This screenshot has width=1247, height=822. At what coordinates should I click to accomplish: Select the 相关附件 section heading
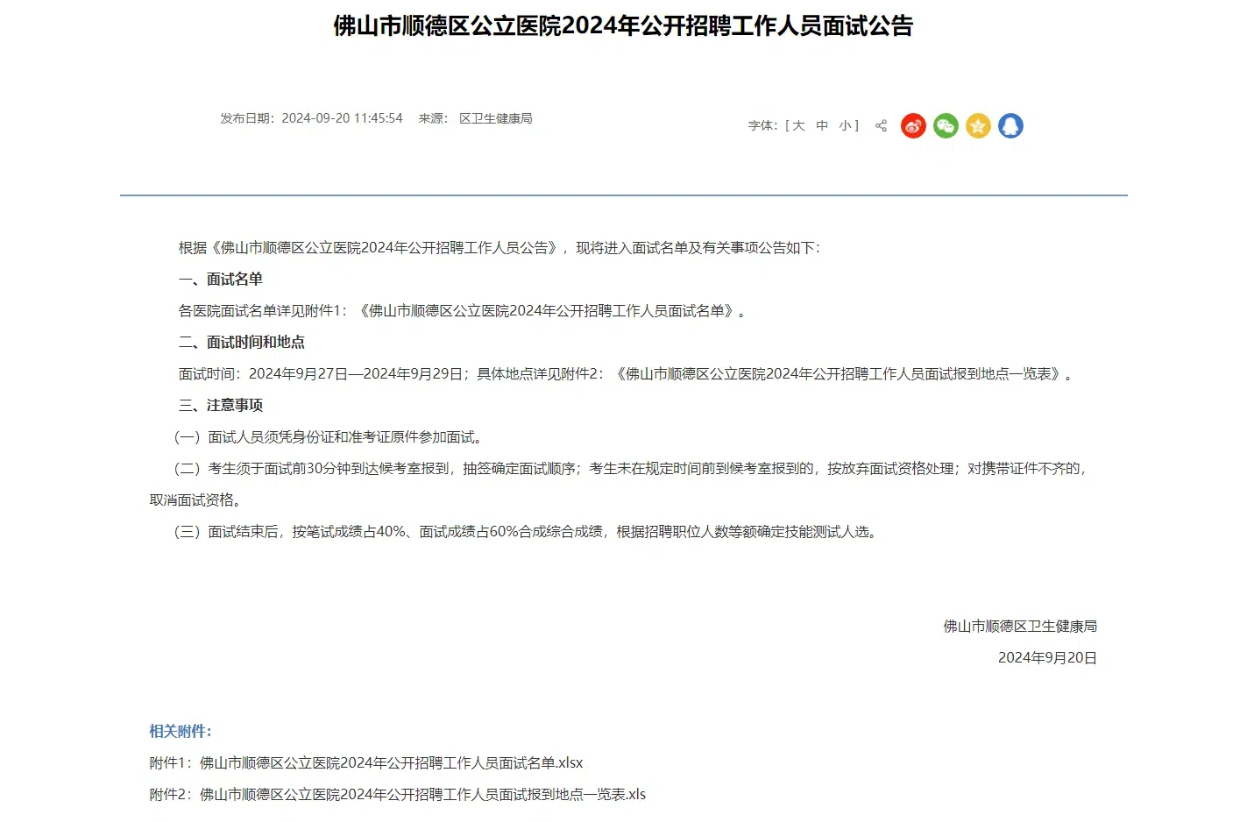tap(180, 729)
